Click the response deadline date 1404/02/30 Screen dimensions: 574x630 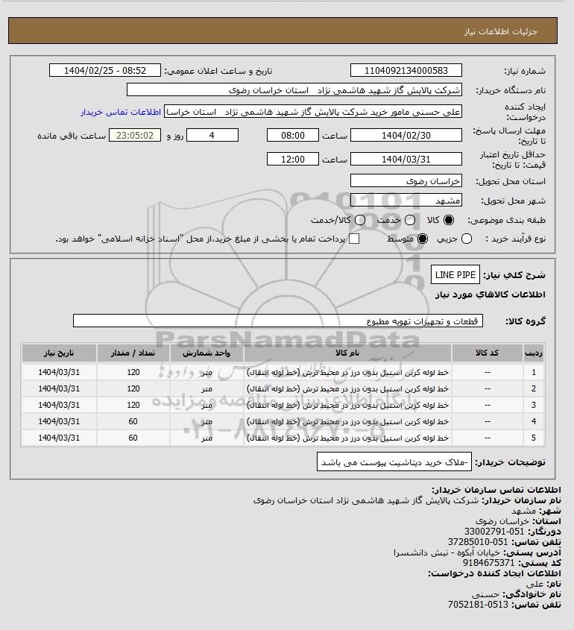click(x=406, y=135)
